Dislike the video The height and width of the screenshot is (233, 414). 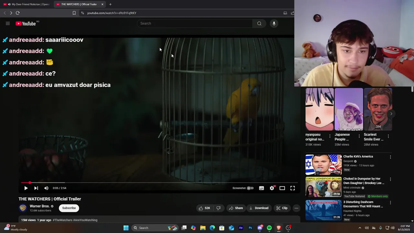(x=218, y=208)
